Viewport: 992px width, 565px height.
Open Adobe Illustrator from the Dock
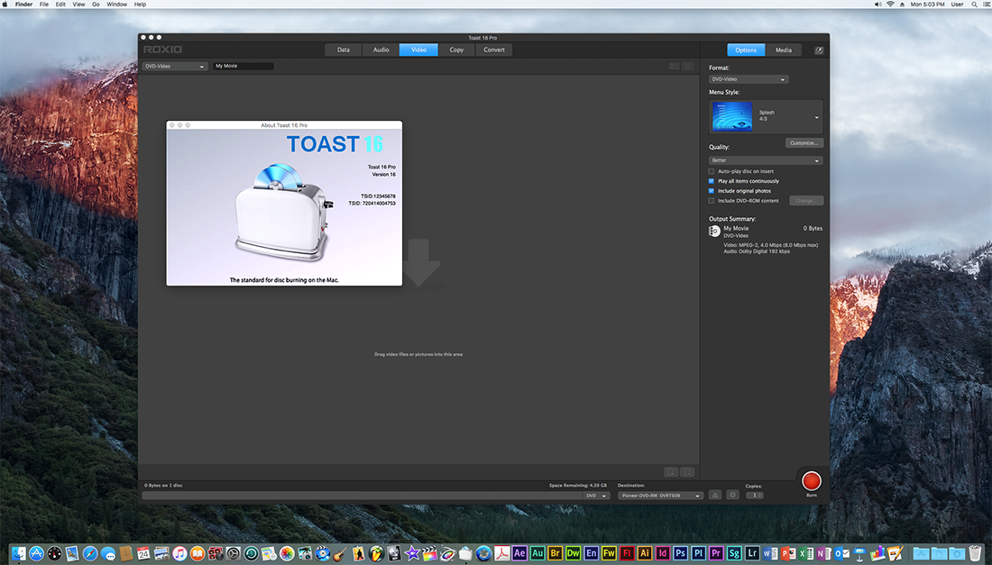[x=644, y=552]
